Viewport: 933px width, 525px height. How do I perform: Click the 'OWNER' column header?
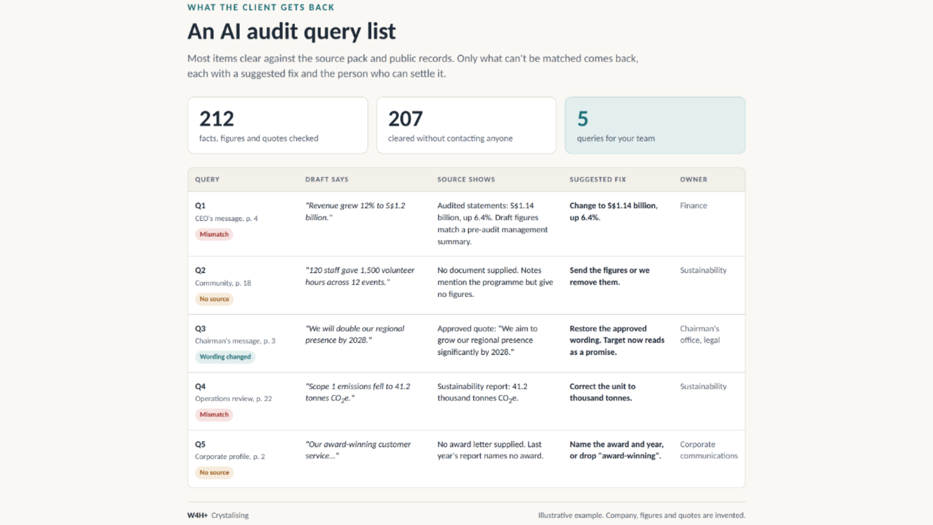694,180
